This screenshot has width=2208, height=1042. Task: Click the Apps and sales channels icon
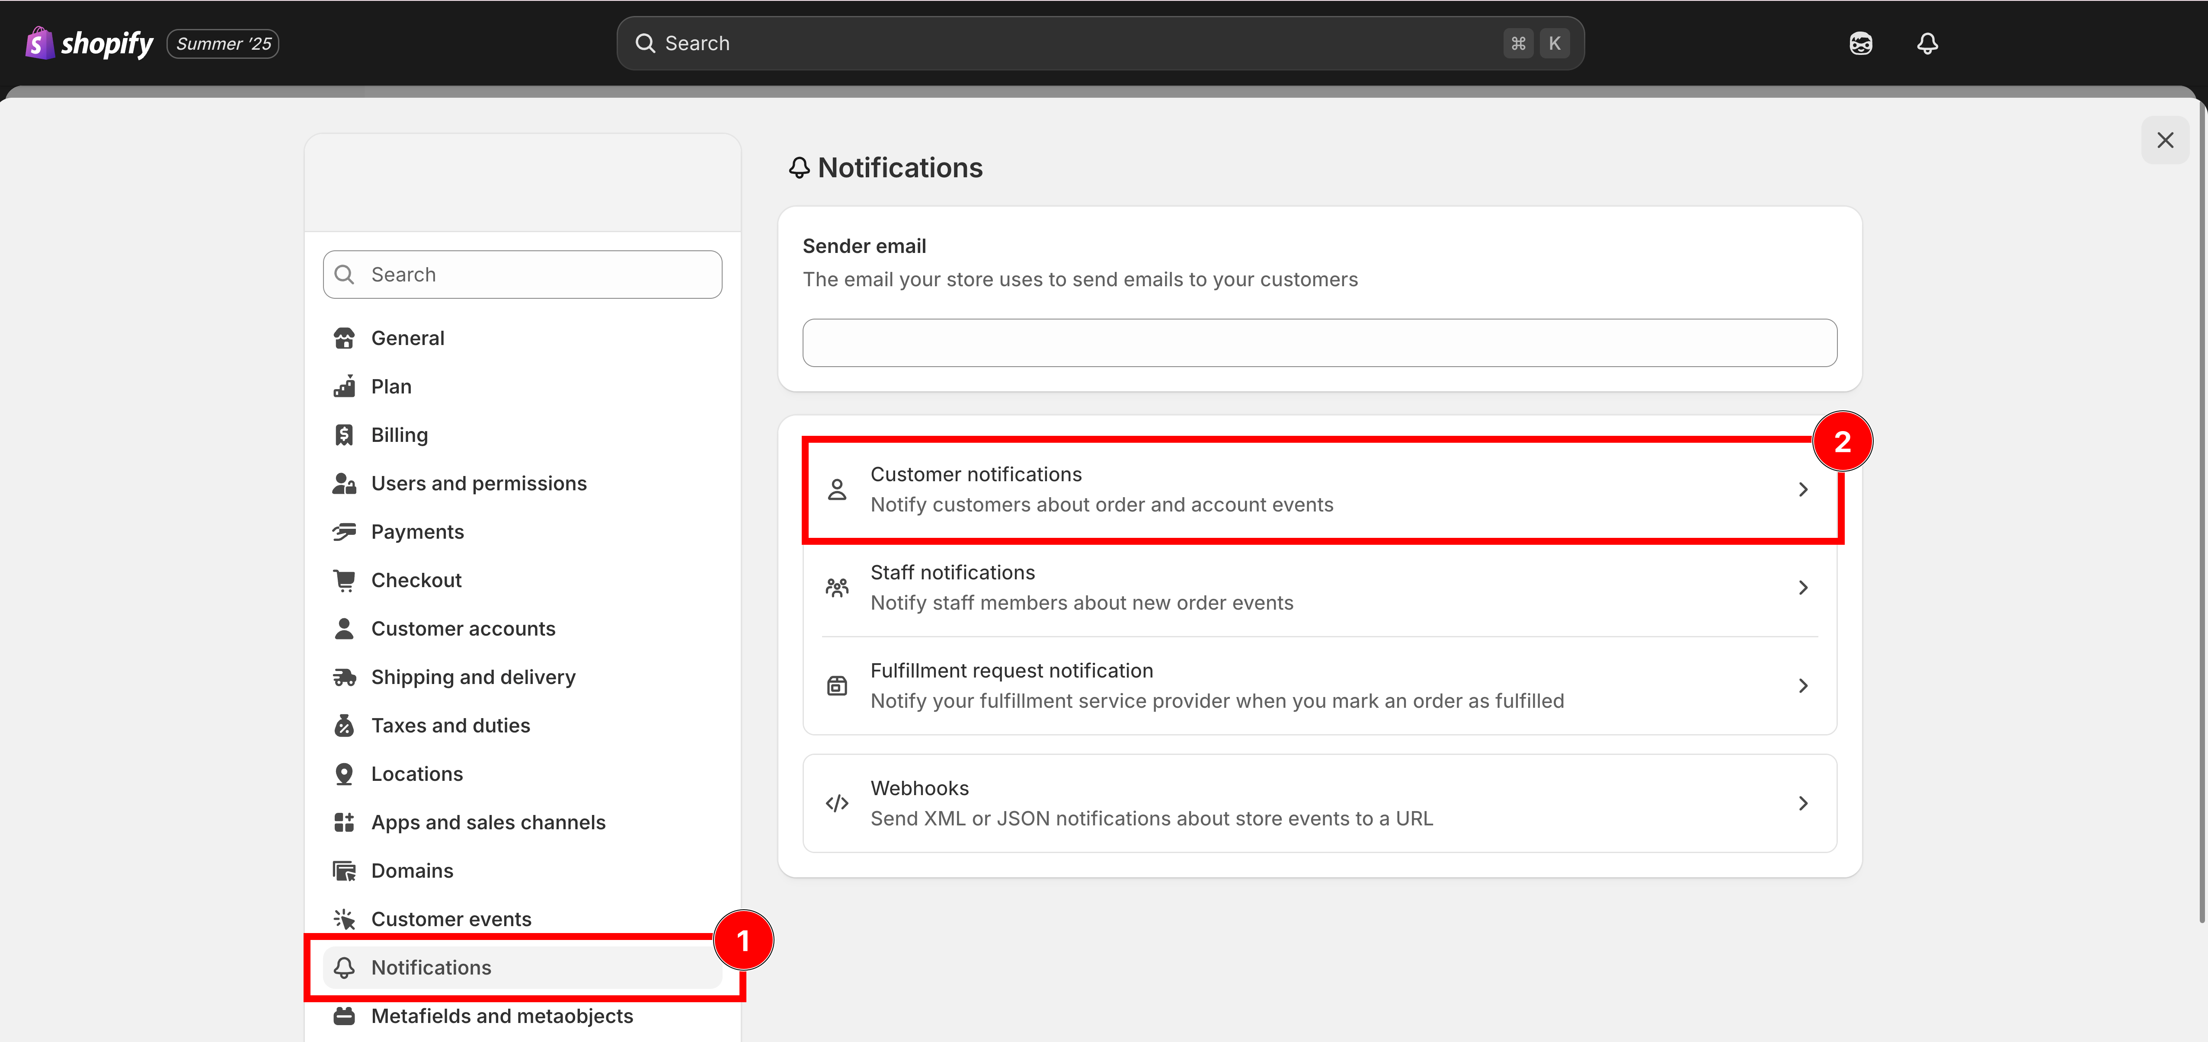click(344, 823)
